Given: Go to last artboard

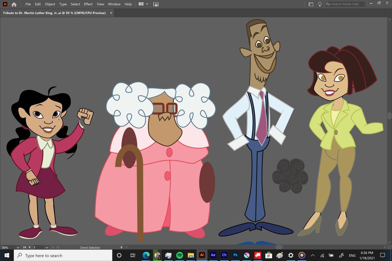Looking at the screenshot, I should point(58,248).
